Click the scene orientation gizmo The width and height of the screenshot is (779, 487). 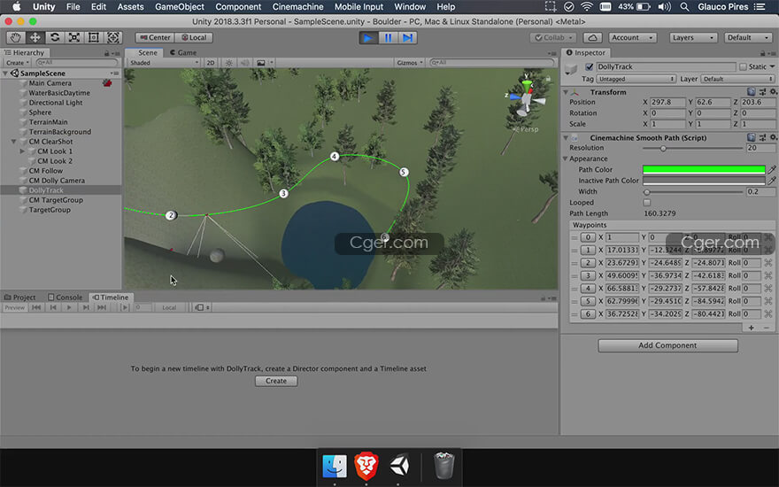coord(526,97)
